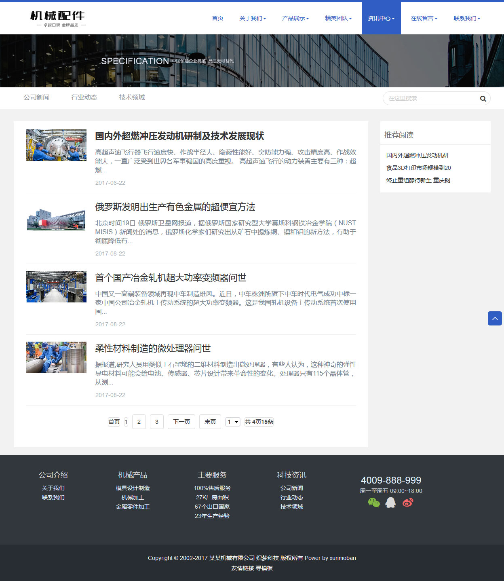Expand the 关于我们 navigation dropdown
The width and height of the screenshot is (504, 581).
pyautogui.click(x=253, y=18)
